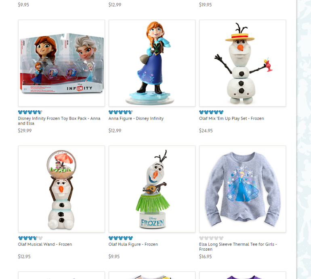The height and width of the screenshot is (279, 311).
Task: Click the $24.95 price of Olaf Play Set
Action: pos(206,131)
